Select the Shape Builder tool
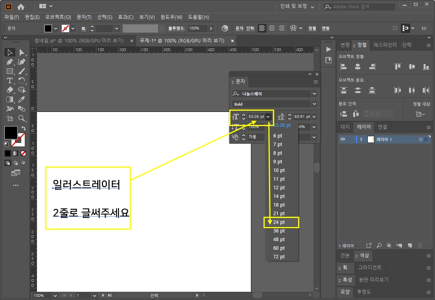This screenshot has height=300, width=435. (21, 90)
